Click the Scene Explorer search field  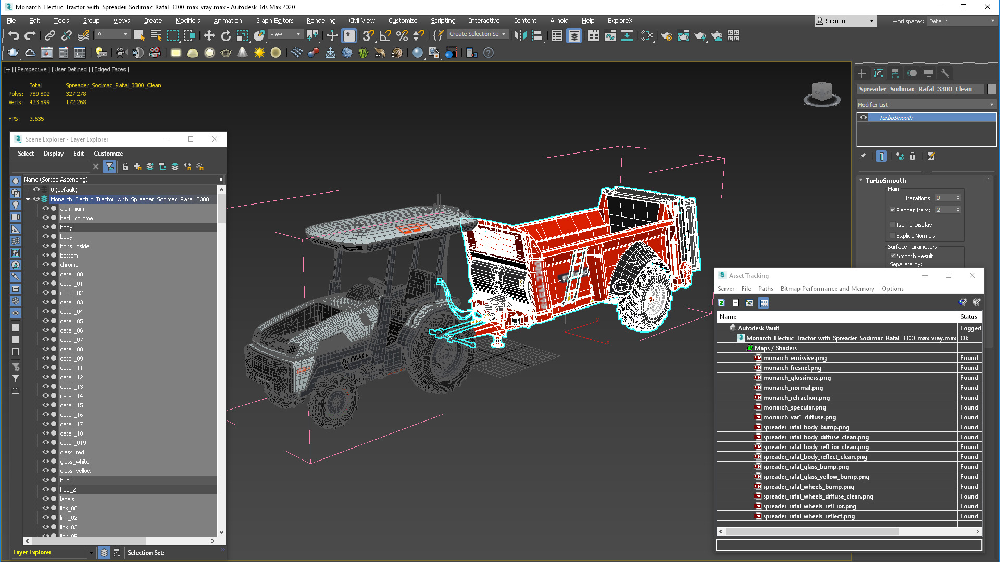[x=51, y=167]
